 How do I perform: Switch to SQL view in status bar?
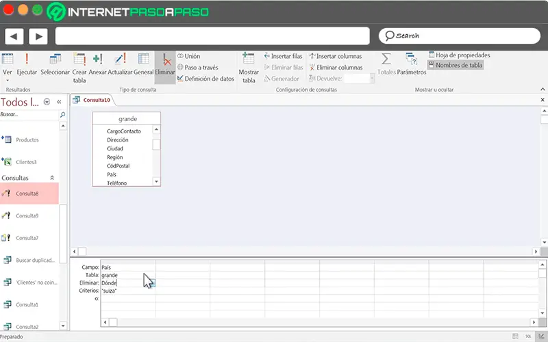pyautogui.click(x=528, y=337)
